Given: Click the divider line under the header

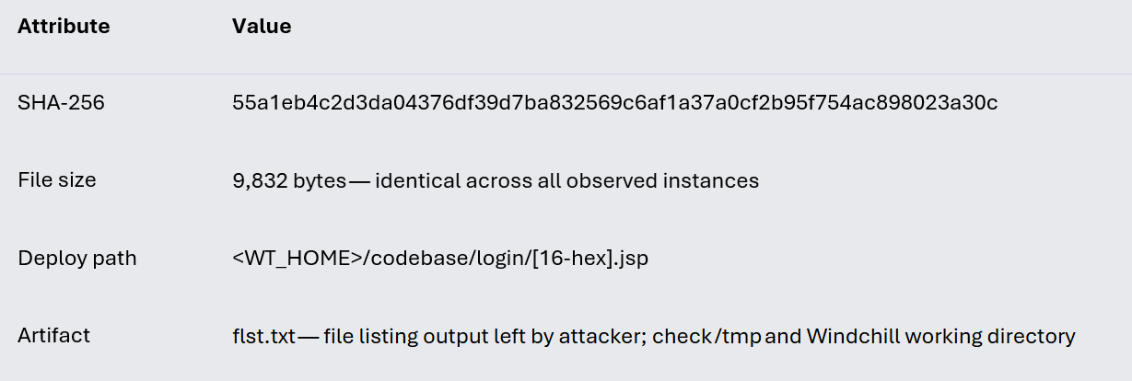Looking at the screenshot, I should click(x=566, y=74).
